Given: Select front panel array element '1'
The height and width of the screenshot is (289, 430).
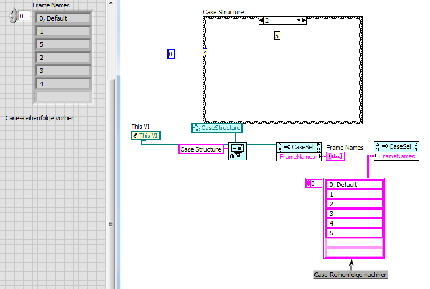Looking at the screenshot, I should [63, 31].
